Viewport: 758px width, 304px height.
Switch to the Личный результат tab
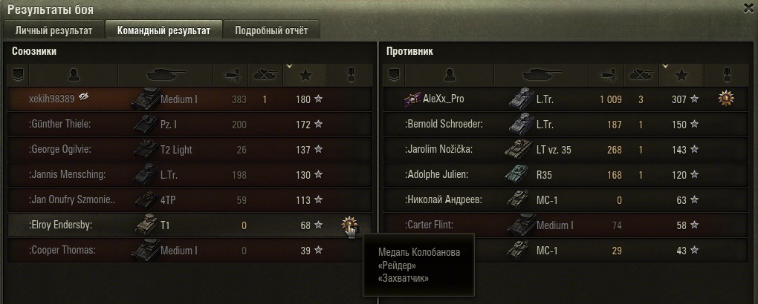[x=54, y=30]
